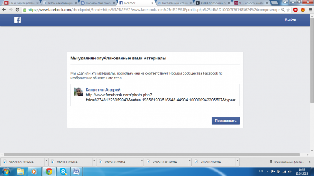Click heading 'Мы удалили опубликованные вами материалы'
This screenshot has width=314, height=176.
point(118,58)
